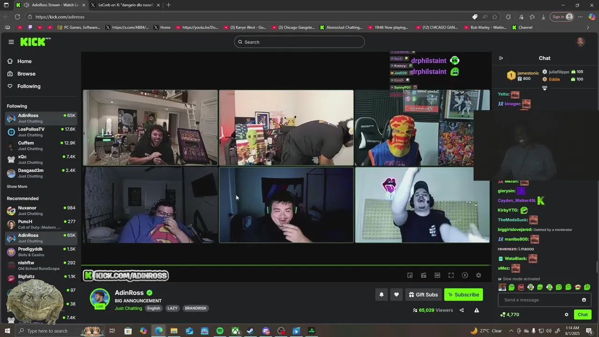Viewport: 599px width, 337px height.
Task: Toggle theater mode in the player
Action: [x=437, y=275]
